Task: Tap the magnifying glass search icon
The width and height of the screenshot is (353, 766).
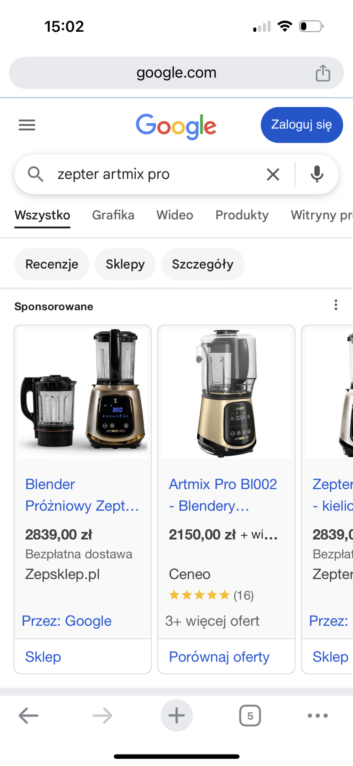Action: tap(36, 174)
